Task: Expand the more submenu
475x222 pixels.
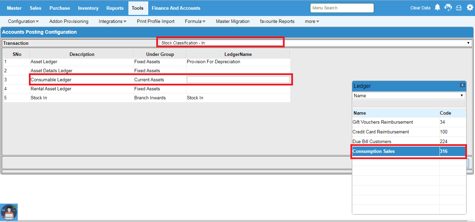Action: [x=312, y=22]
